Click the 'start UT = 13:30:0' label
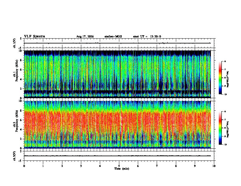The image size is (241, 186). point(147,36)
